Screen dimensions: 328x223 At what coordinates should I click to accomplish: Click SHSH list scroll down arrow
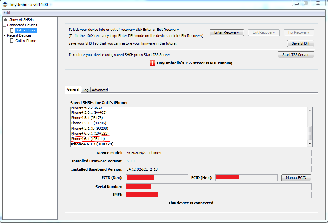point(310,144)
